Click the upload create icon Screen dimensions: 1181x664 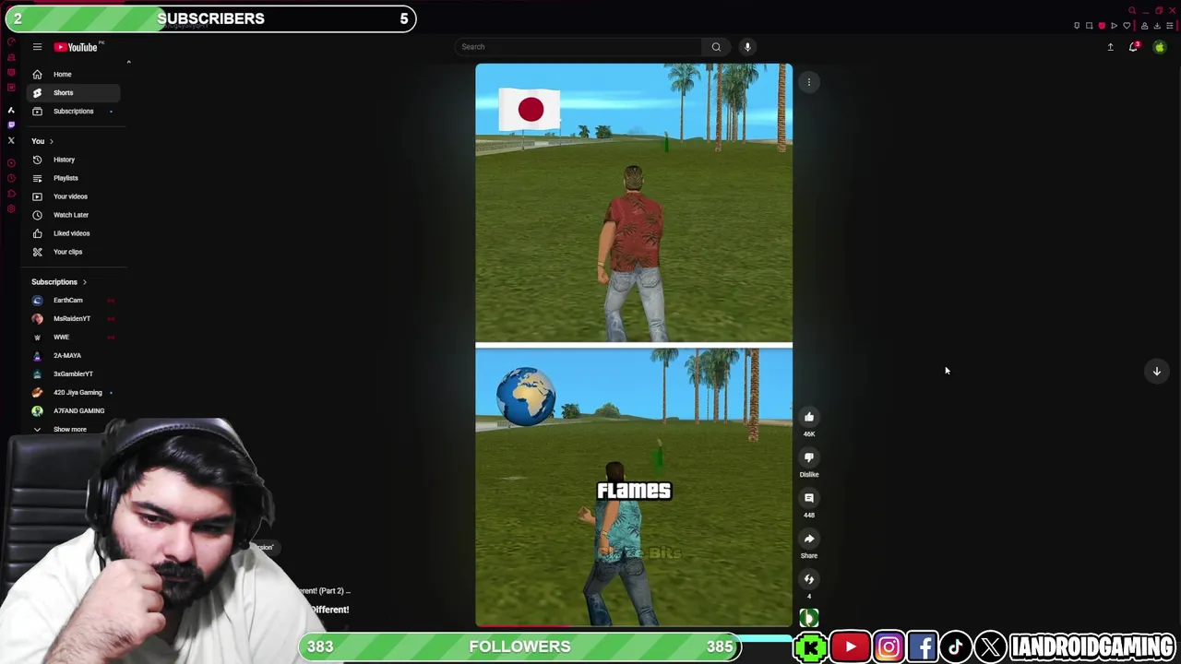coord(1110,47)
